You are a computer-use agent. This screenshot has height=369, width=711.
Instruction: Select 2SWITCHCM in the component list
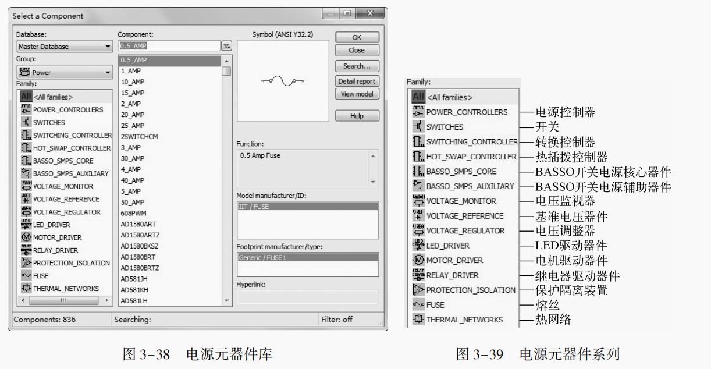click(x=139, y=137)
